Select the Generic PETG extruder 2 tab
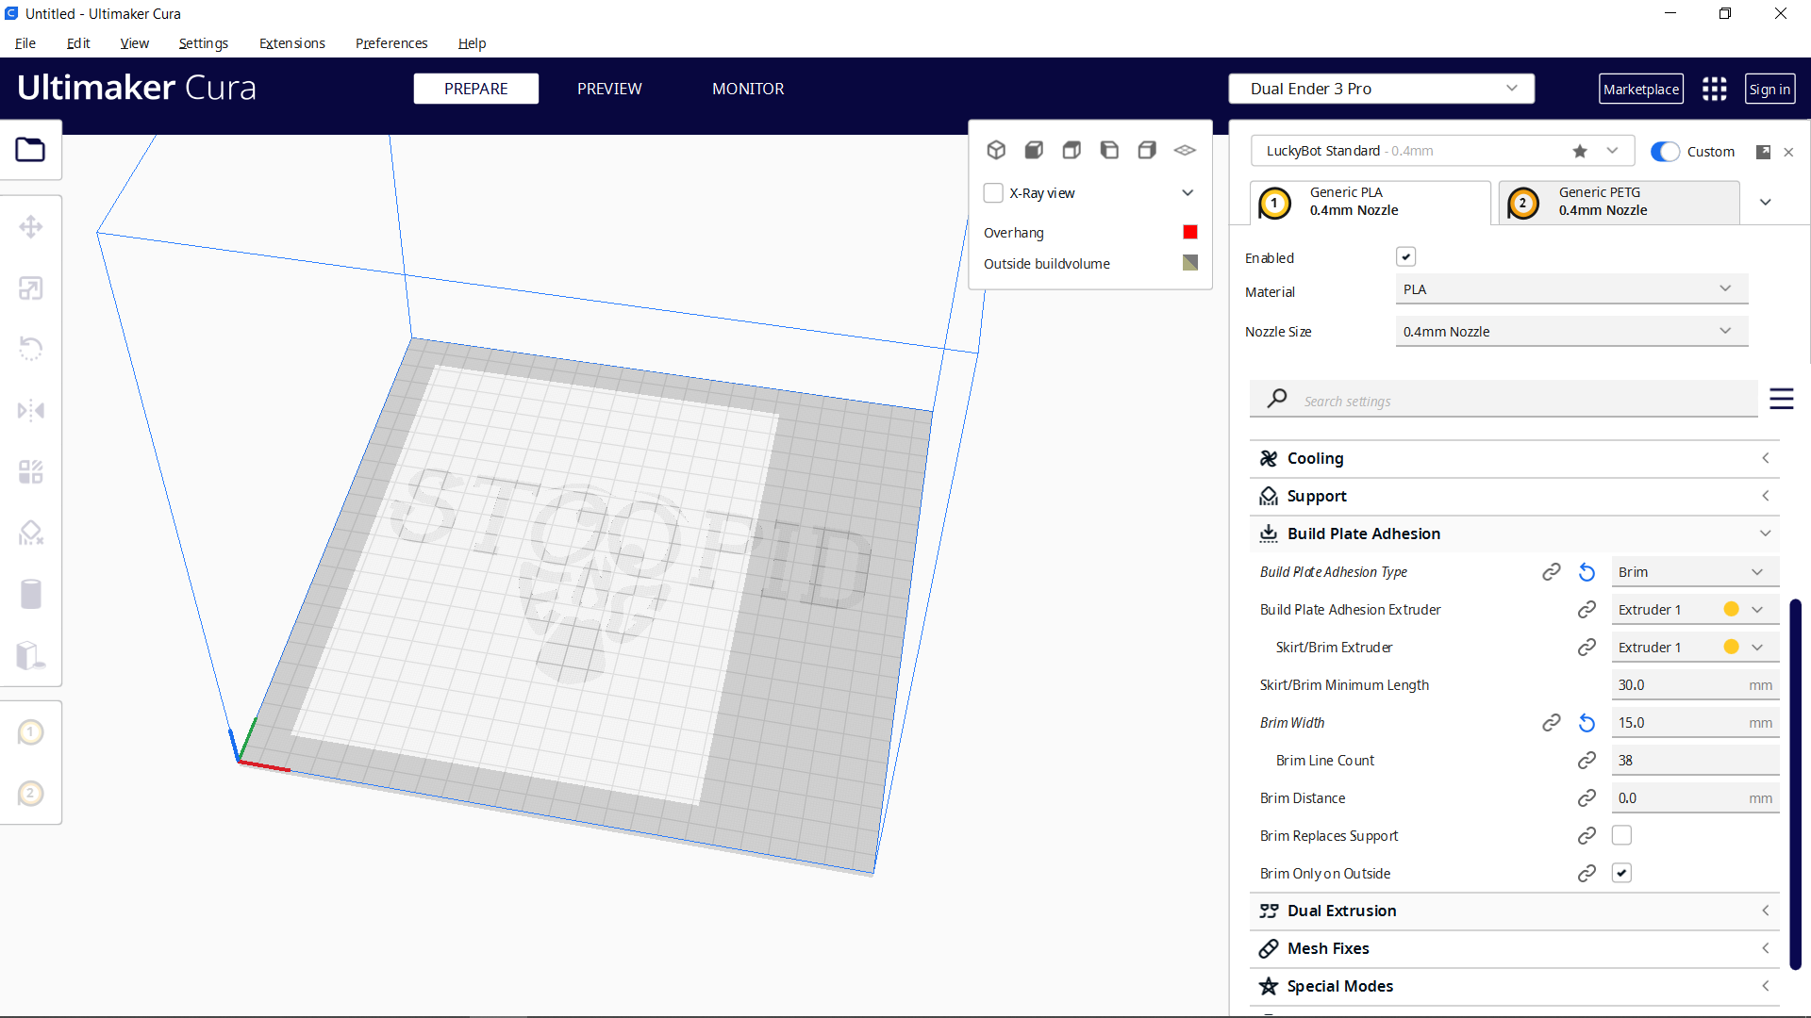1811x1018 pixels. (1619, 202)
